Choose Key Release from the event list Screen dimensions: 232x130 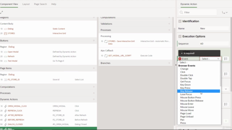199,91
